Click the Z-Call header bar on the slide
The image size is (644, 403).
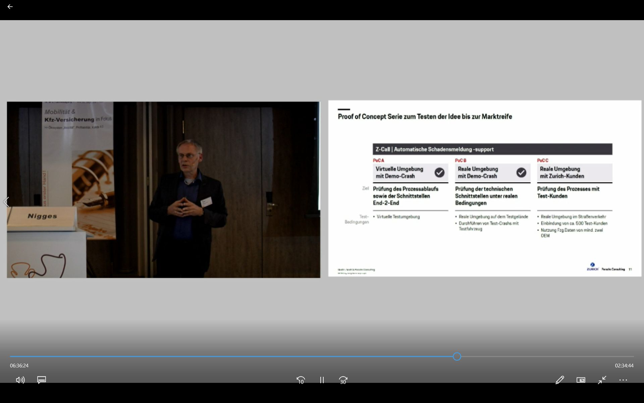point(492,149)
